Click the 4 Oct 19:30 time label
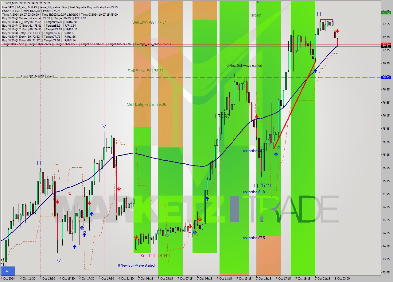This screenshot has width=393, height=282. point(107,279)
